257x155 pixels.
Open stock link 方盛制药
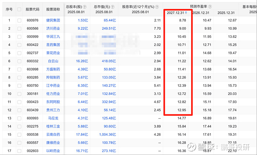(53, 69)
